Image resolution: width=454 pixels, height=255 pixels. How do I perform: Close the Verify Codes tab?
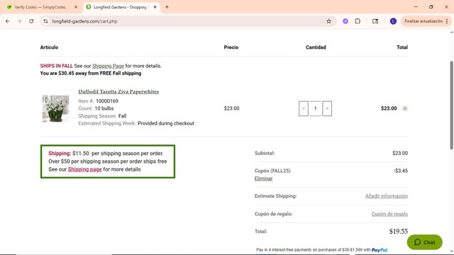click(76, 7)
